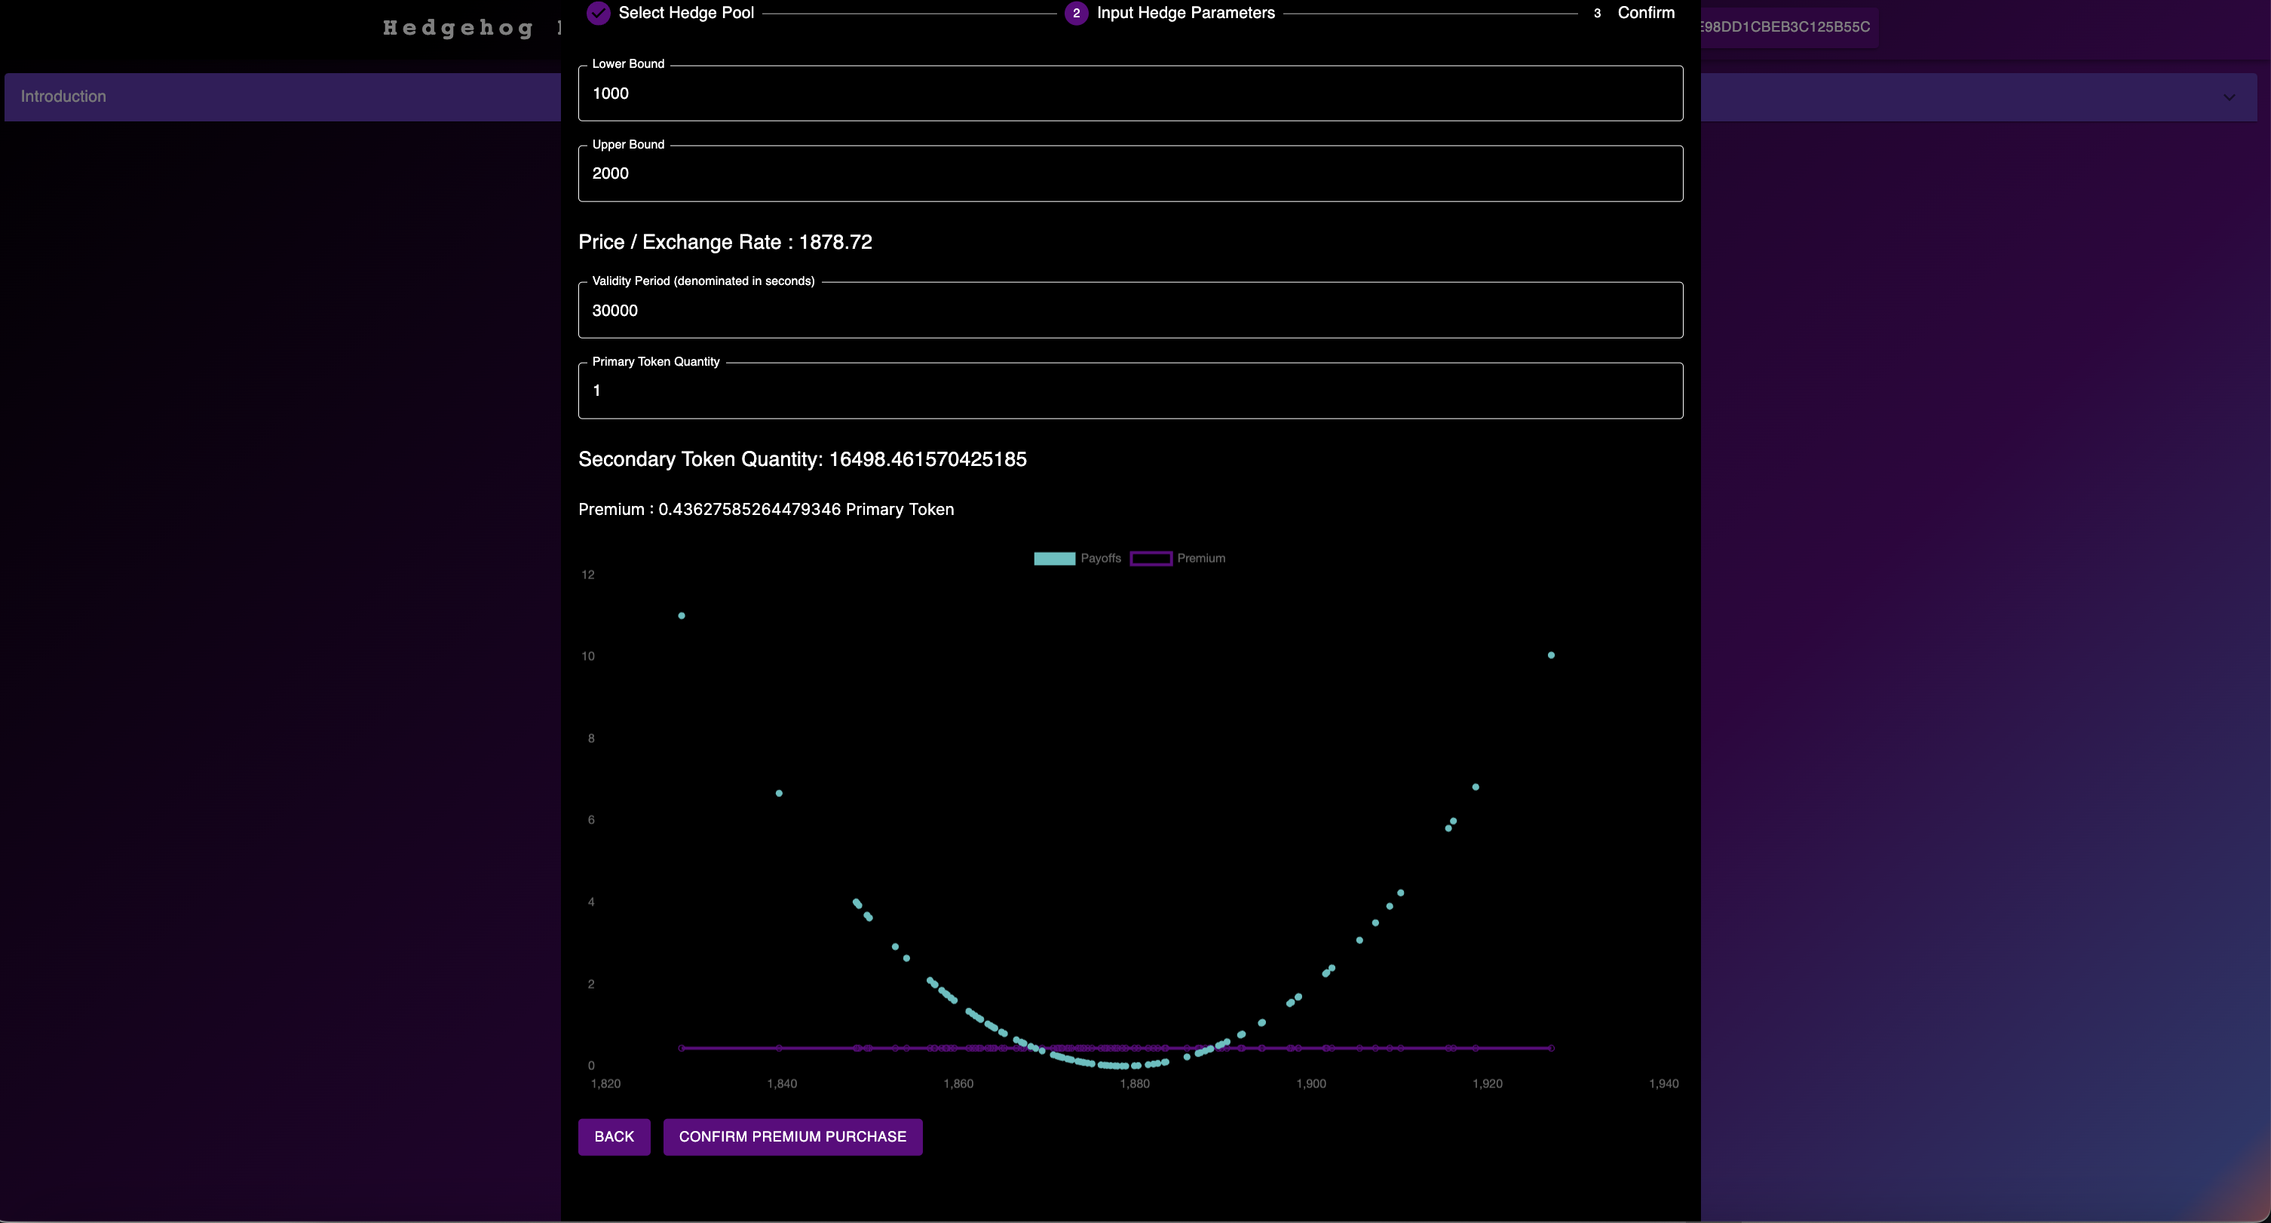Viewport: 2271px width, 1223px height.
Task: Click CONFIRM PREMIUM PURCHASE button
Action: (x=792, y=1136)
